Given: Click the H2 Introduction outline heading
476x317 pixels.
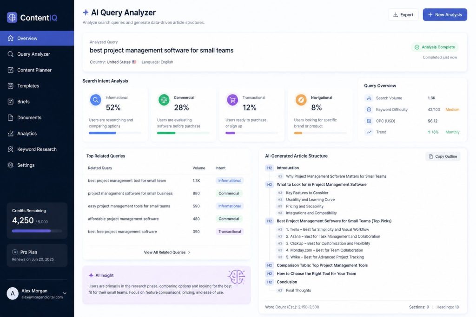Looking at the screenshot, I should (287, 168).
